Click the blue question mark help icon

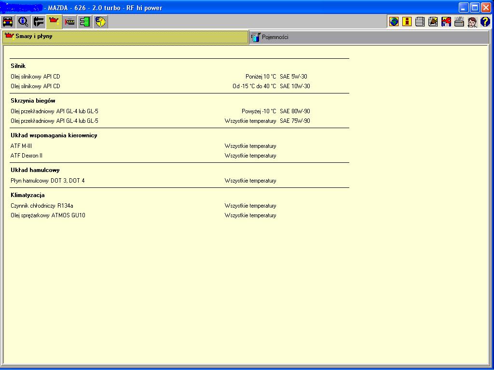tap(485, 22)
